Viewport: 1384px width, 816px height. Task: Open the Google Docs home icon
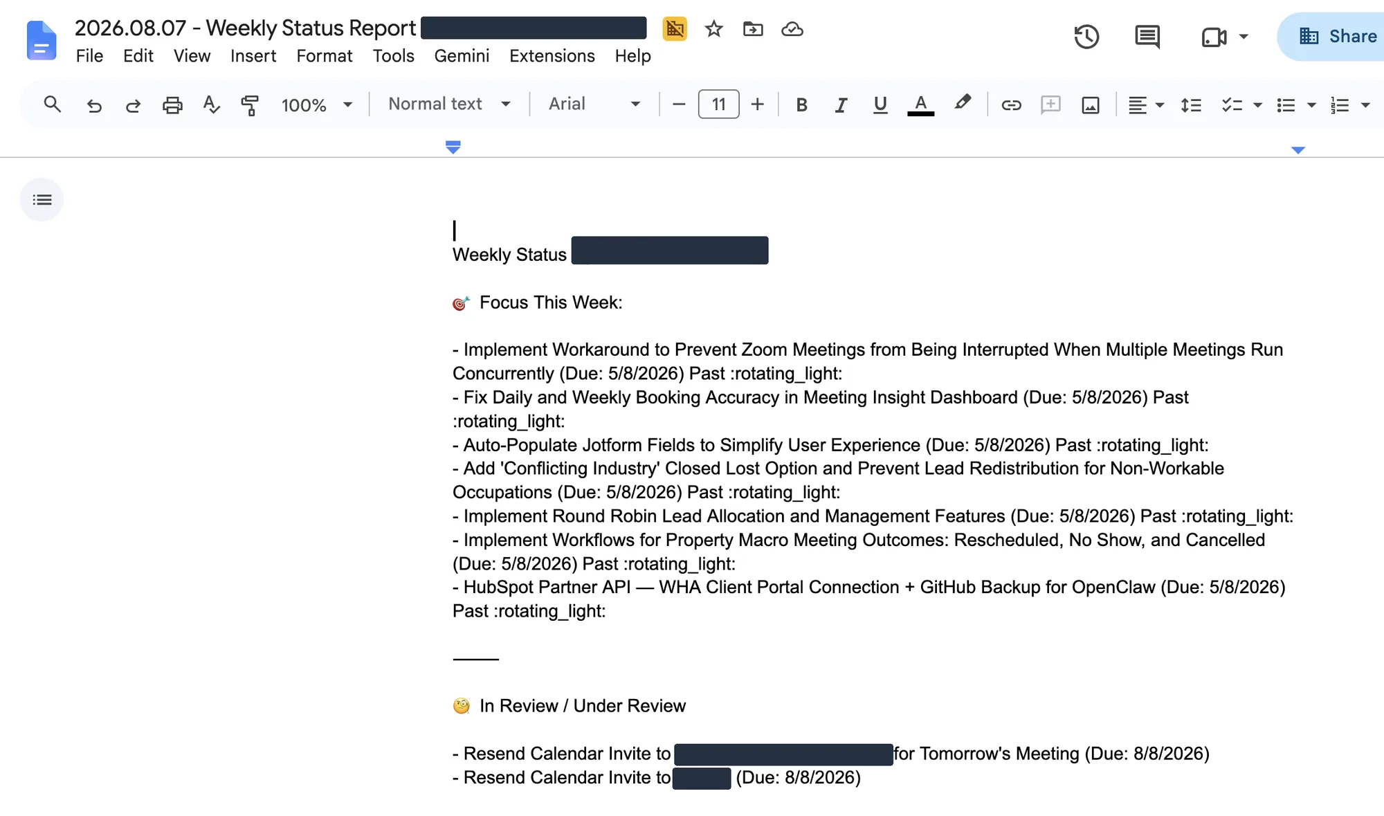(x=42, y=41)
